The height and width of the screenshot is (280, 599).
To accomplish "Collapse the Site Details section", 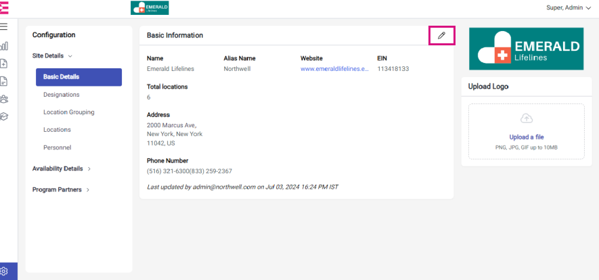I will tap(52, 55).
